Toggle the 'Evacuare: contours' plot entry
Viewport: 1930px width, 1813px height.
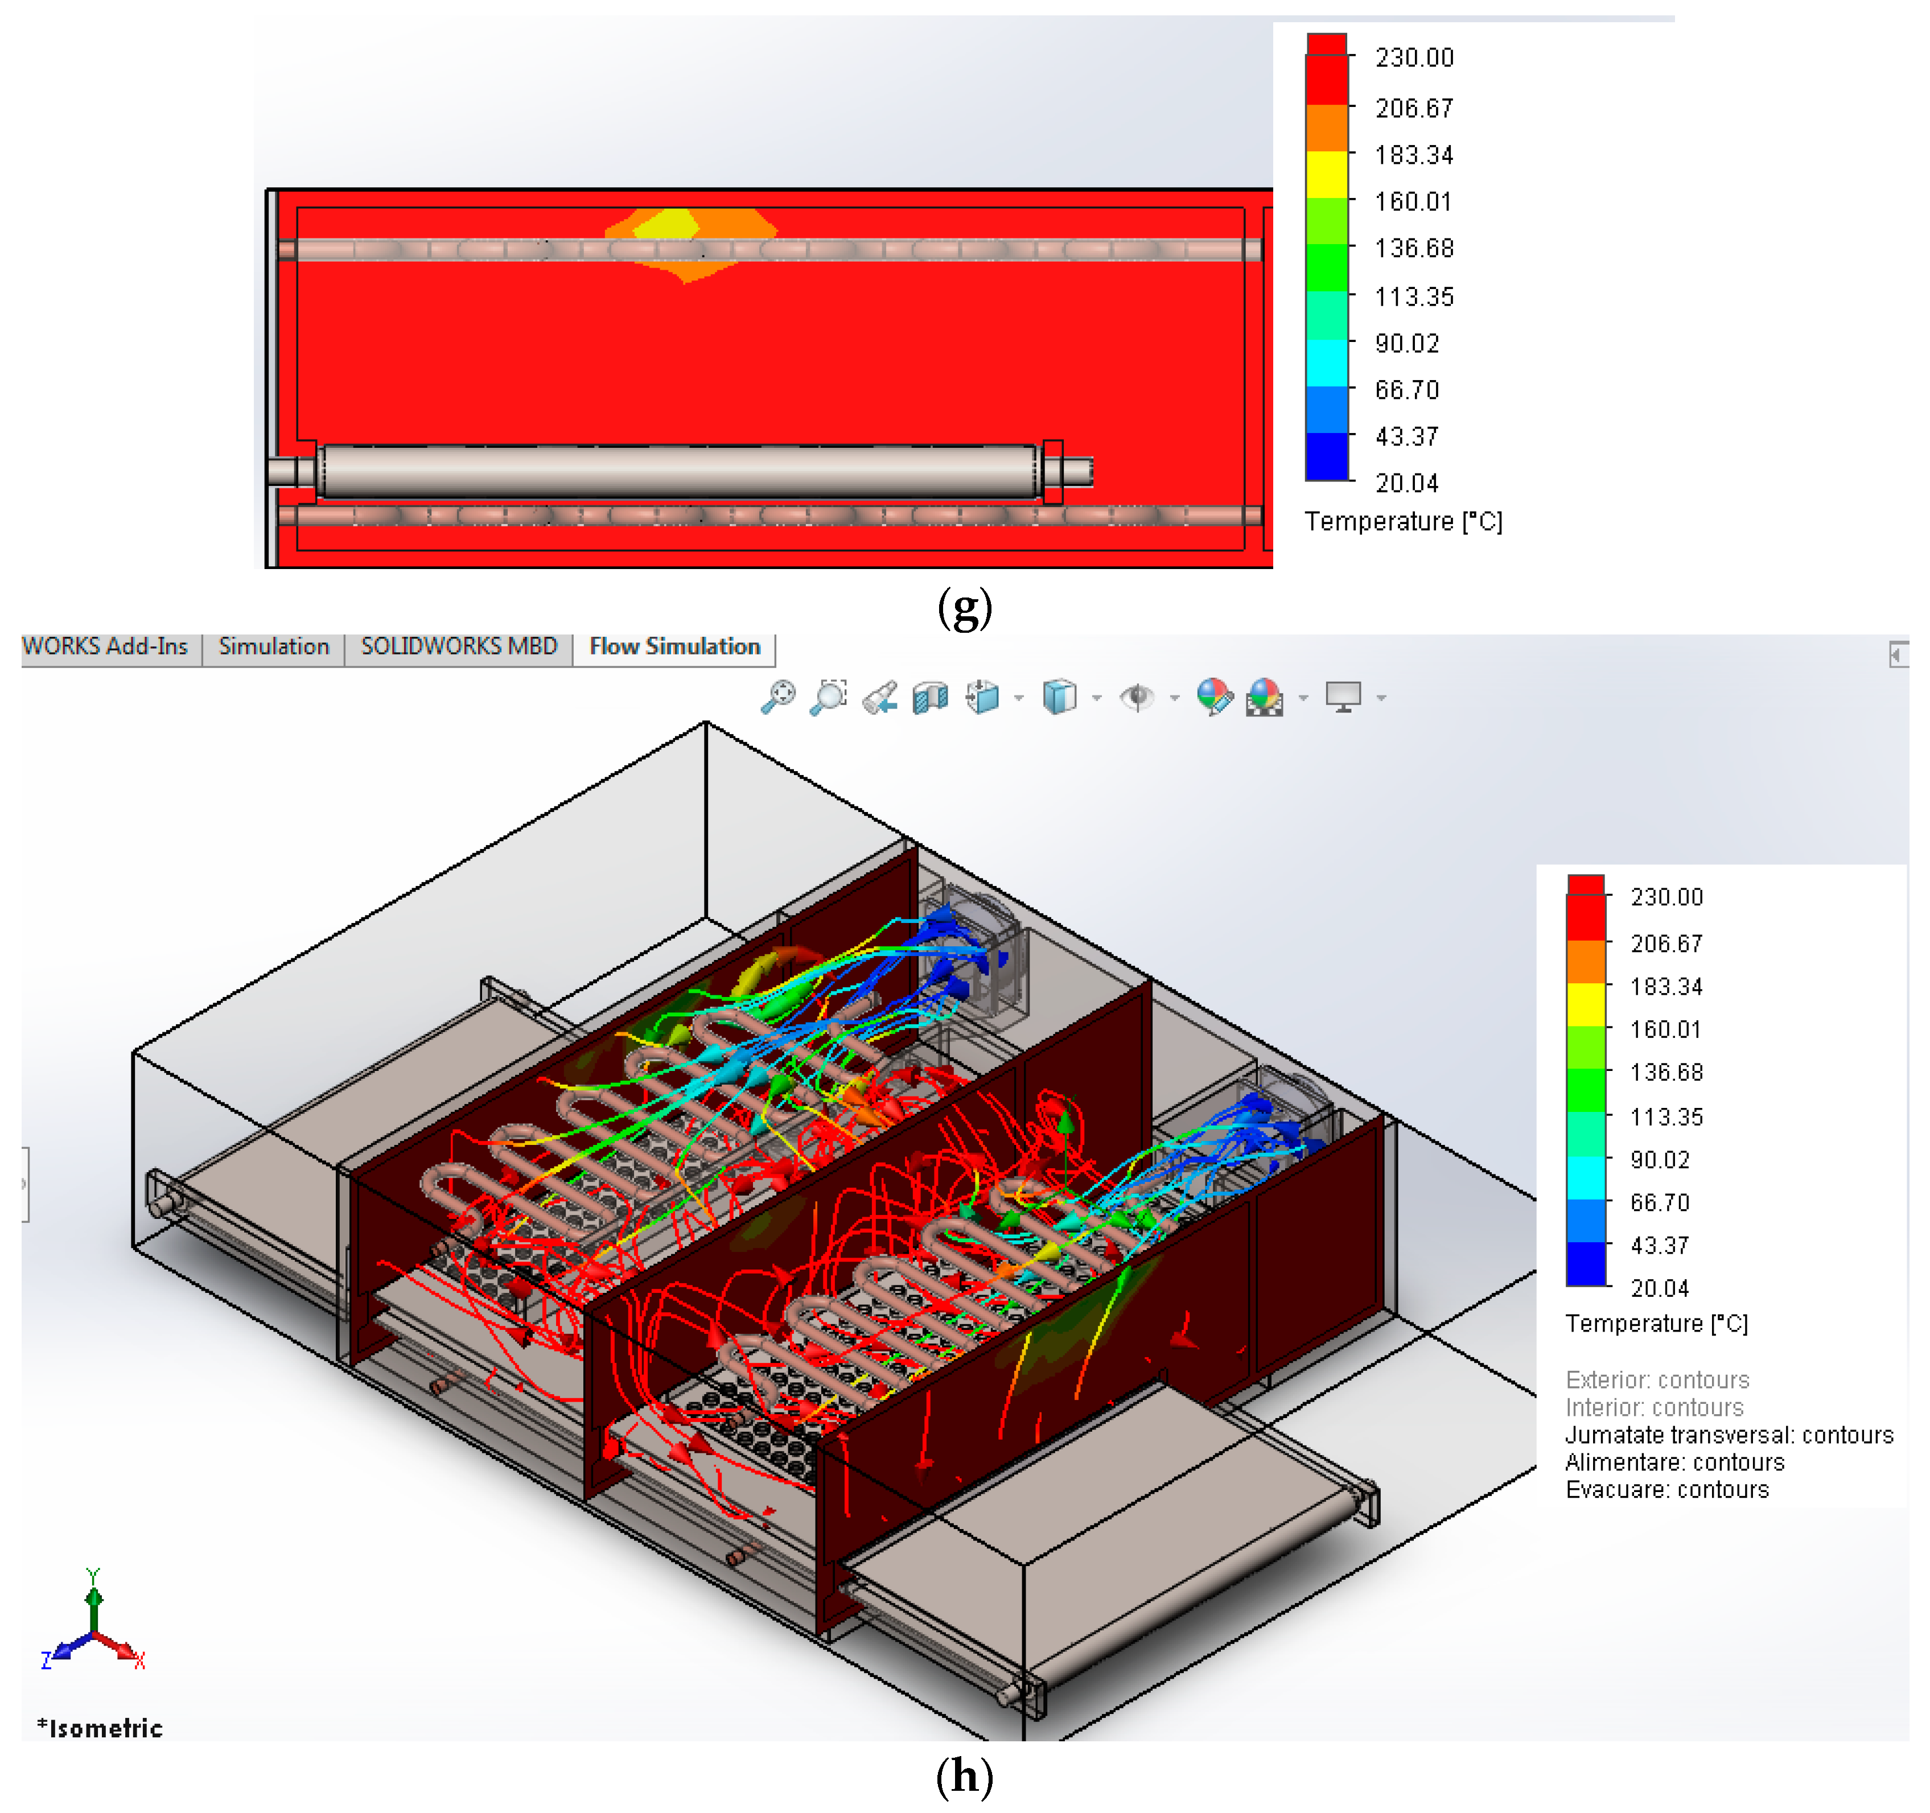point(1667,1489)
